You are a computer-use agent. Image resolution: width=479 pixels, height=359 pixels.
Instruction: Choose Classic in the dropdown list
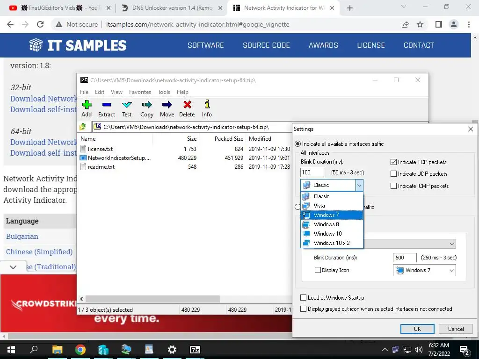pos(332,196)
